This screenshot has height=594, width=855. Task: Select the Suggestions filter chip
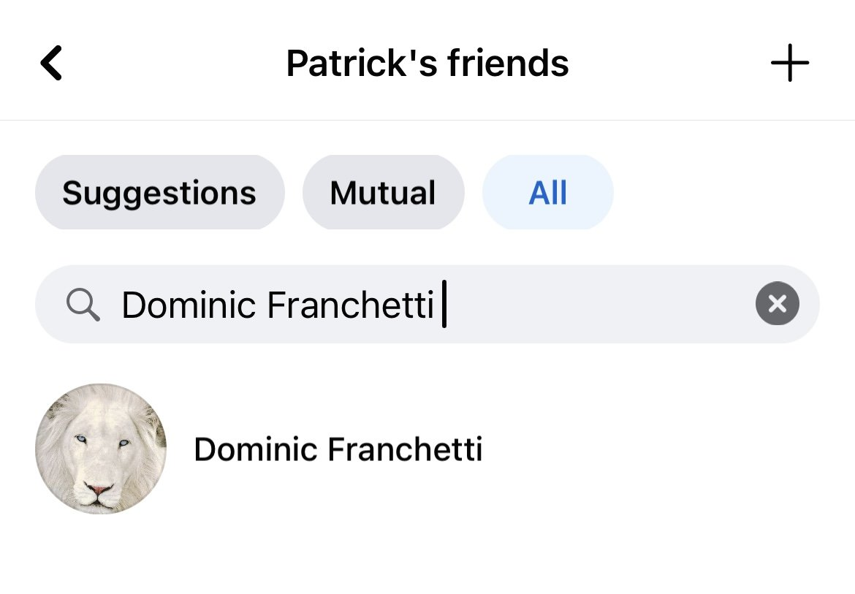tap(160, 192)
